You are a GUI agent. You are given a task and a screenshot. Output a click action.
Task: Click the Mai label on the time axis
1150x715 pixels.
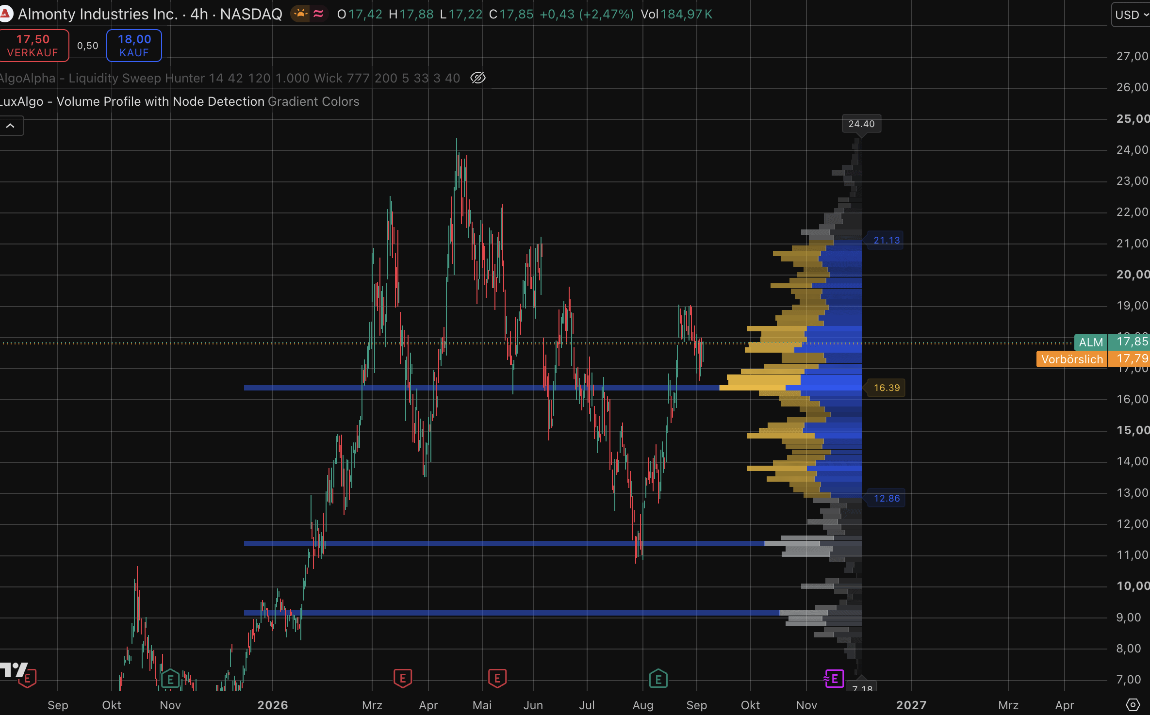pos(482,705)
